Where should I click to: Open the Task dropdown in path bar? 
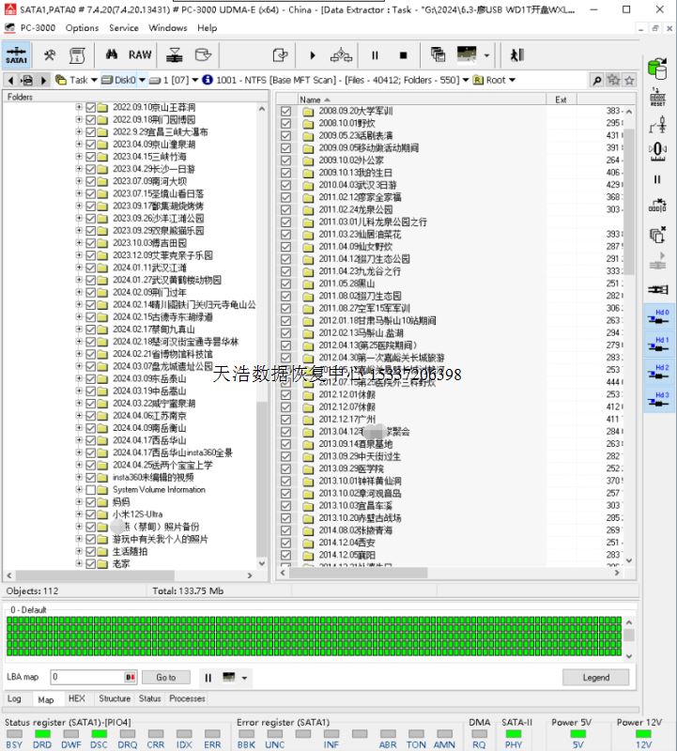[x=78, y=80]
